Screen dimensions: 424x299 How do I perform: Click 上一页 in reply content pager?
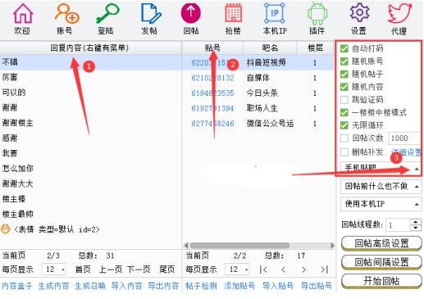click(x=111, y=270)
